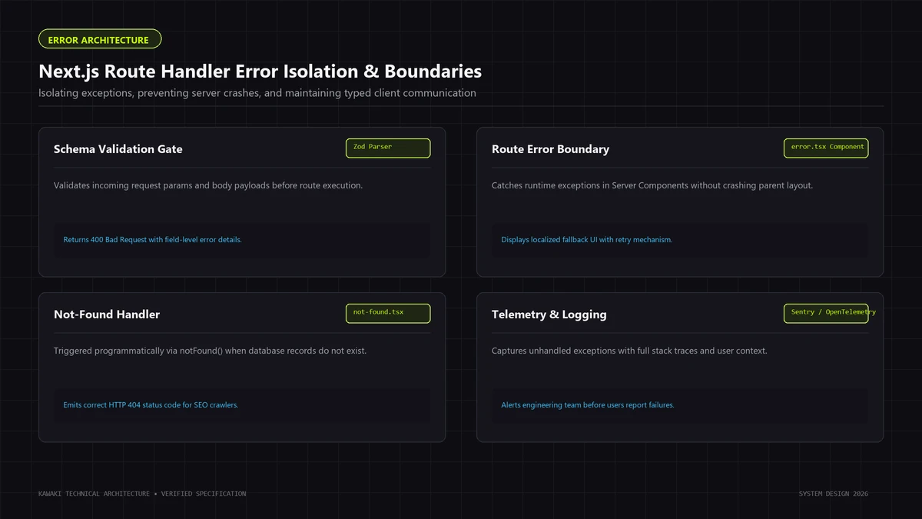
Task: Click the Schema Validation Gate heading
Action: (118, 149)
